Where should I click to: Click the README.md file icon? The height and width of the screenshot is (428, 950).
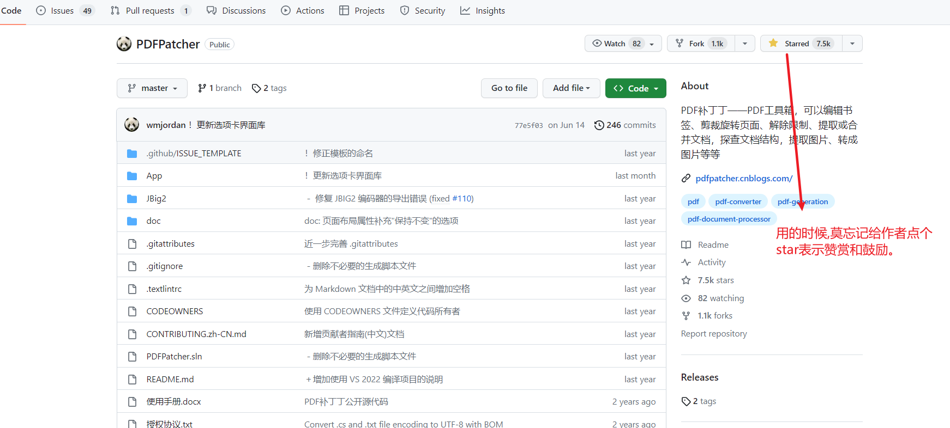pos(132,380)
